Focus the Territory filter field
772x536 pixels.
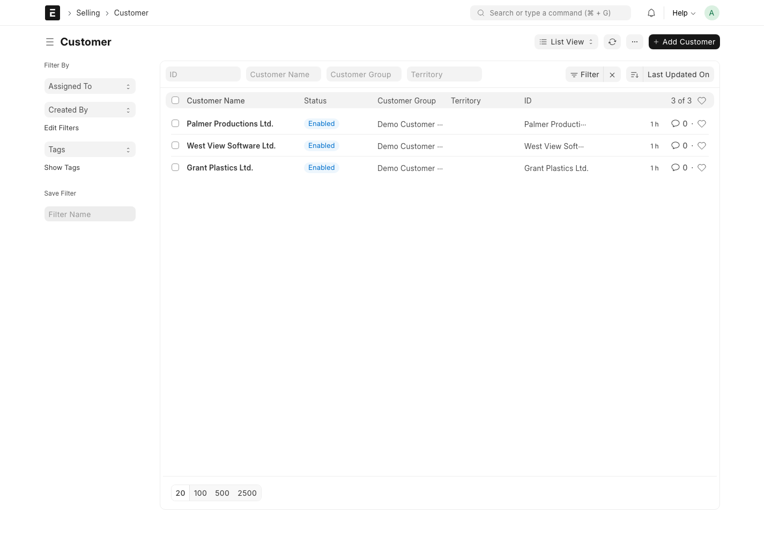pos(444,75)
